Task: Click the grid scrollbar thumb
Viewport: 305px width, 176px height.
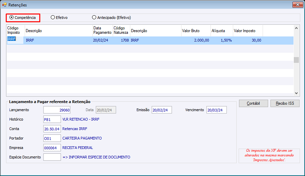Action: point(296,60)
